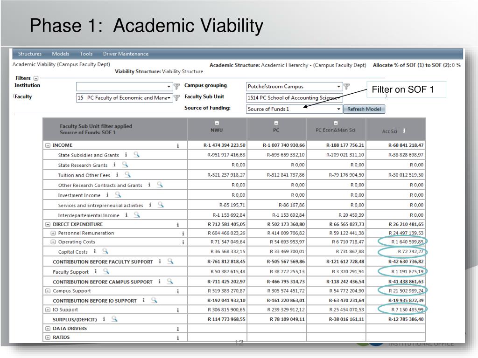The image size is (478, 358).
Task: Click magnifier for SURPLUS/(DEFICIT)
Action: pyautogui.click(x=114, y=319)
